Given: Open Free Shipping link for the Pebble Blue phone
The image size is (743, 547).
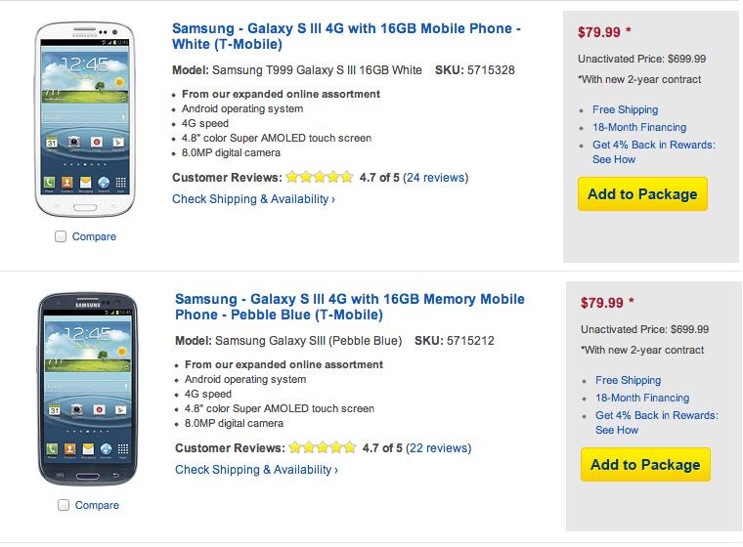Looking at the screenshot, I should (x=628, y=380).
